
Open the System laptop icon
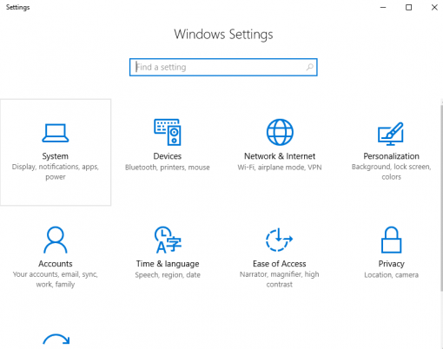pyautogui.click(x=56, y=133)
